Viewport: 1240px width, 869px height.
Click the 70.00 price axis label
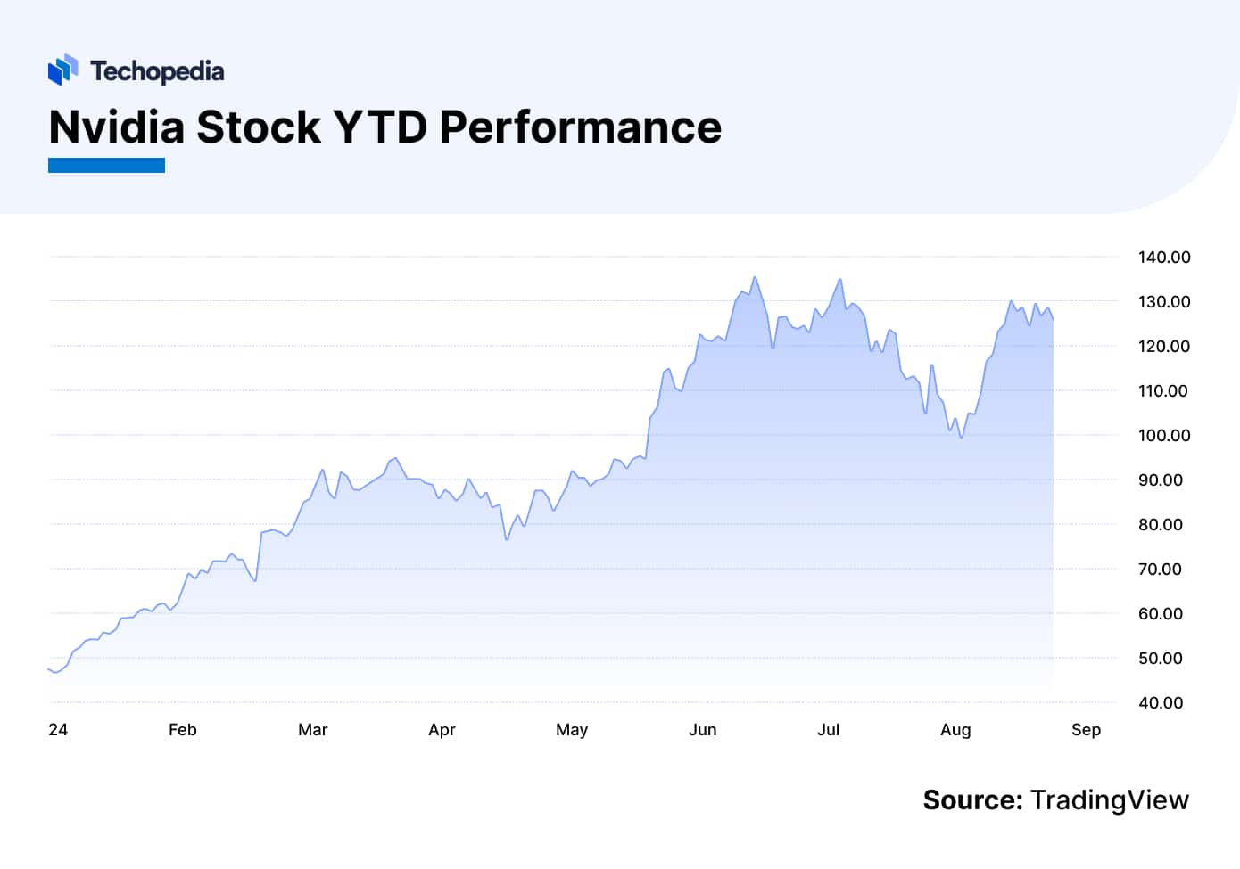pos(1160,569)
